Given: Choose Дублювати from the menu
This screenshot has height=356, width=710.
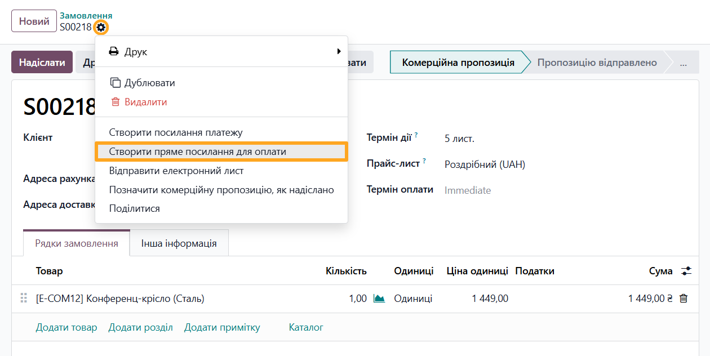Looking at the screenshot, I should pos(221,83).
